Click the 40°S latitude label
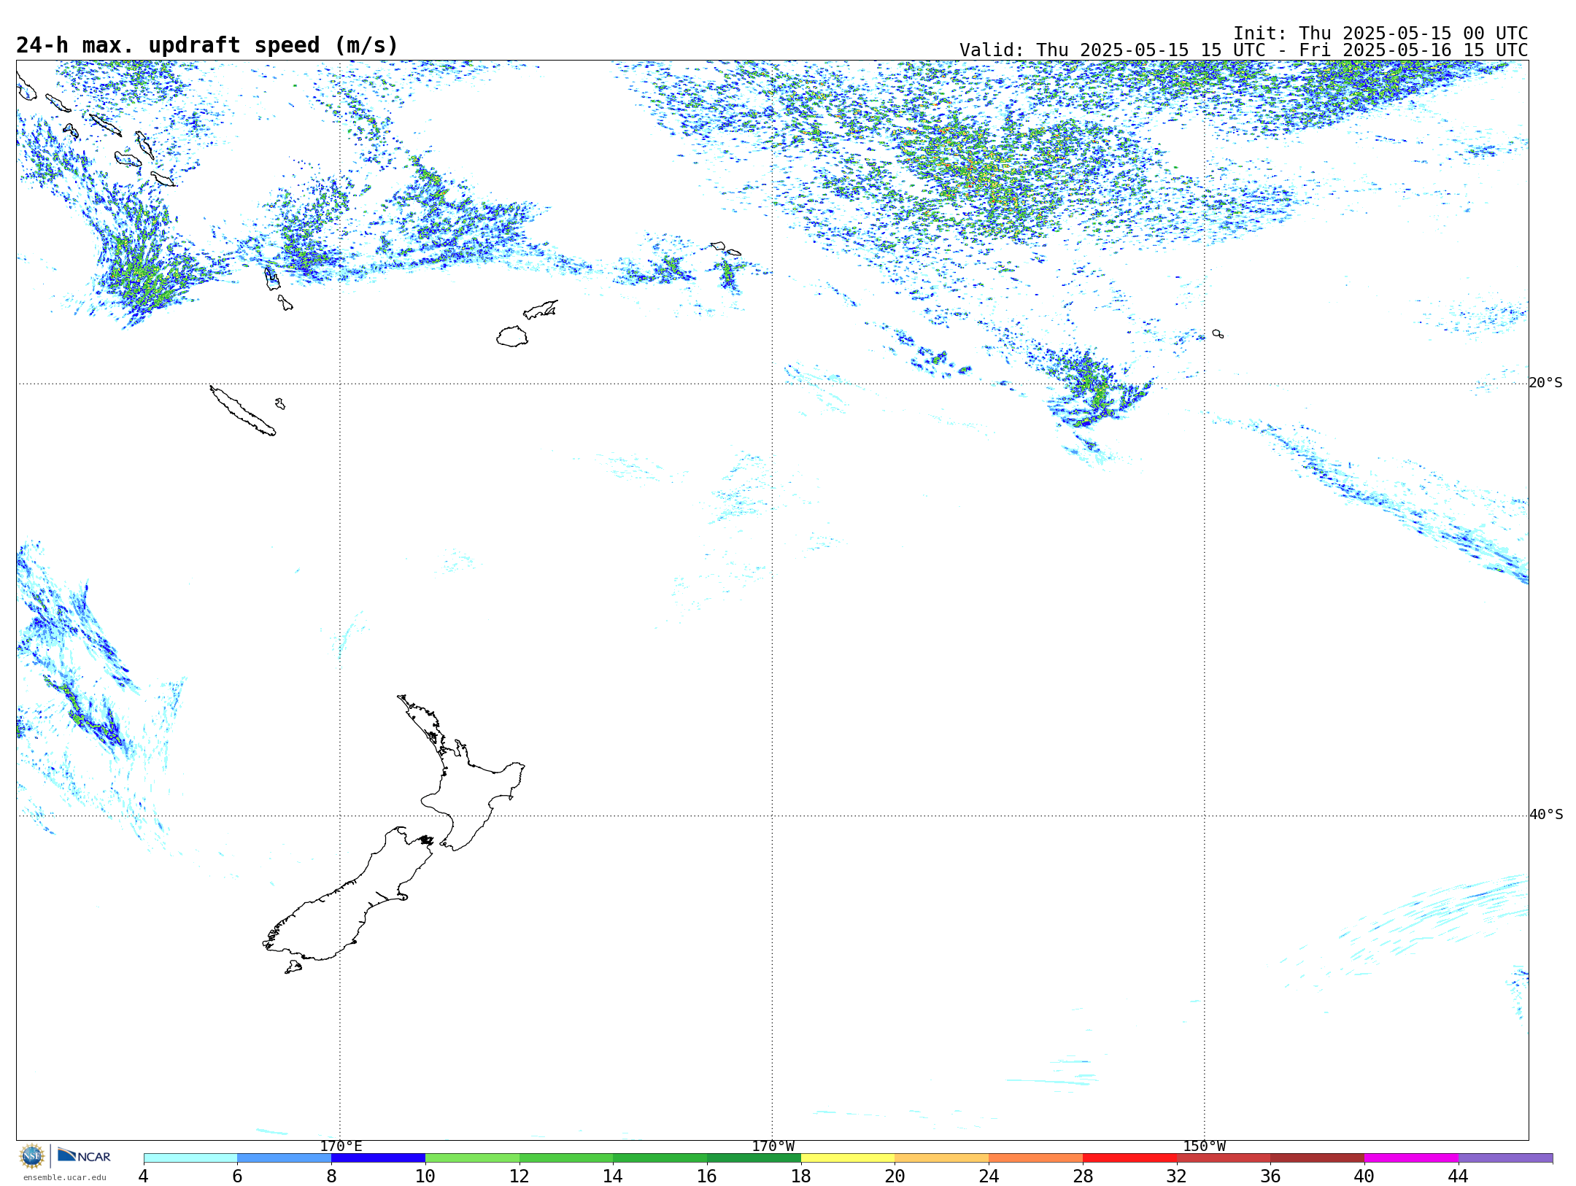This screenshot has height=1186, width=1576. (1546, 815)
